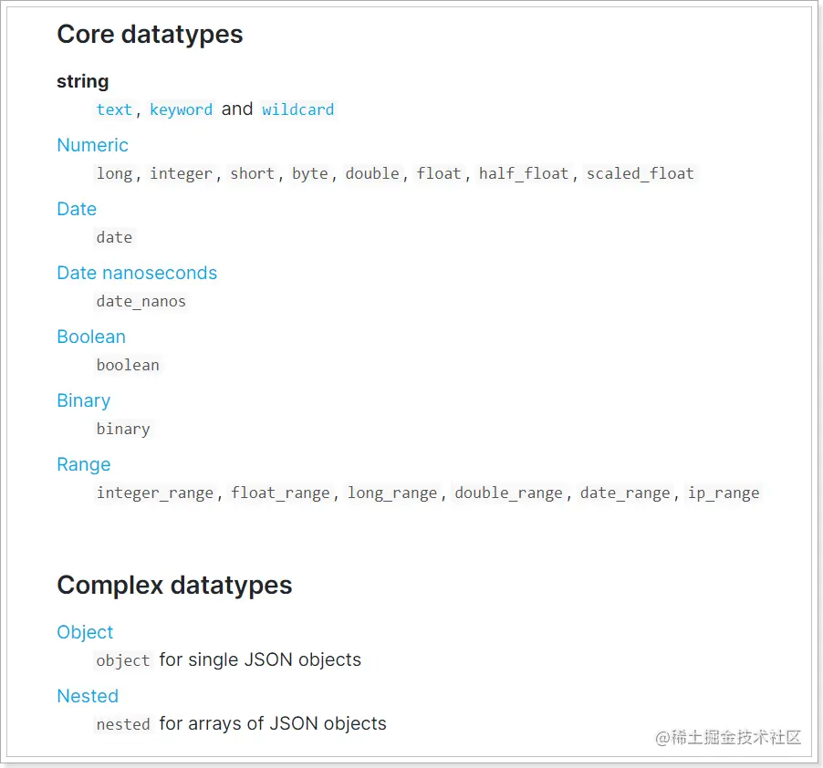This screenshot has height=768, width=823.
Task: Open the Binary datatype link
Action: coord(83,400)
